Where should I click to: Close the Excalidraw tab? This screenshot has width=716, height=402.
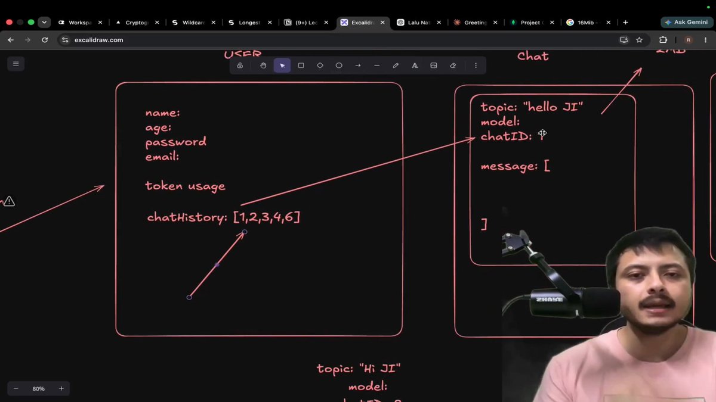(382, 22)
